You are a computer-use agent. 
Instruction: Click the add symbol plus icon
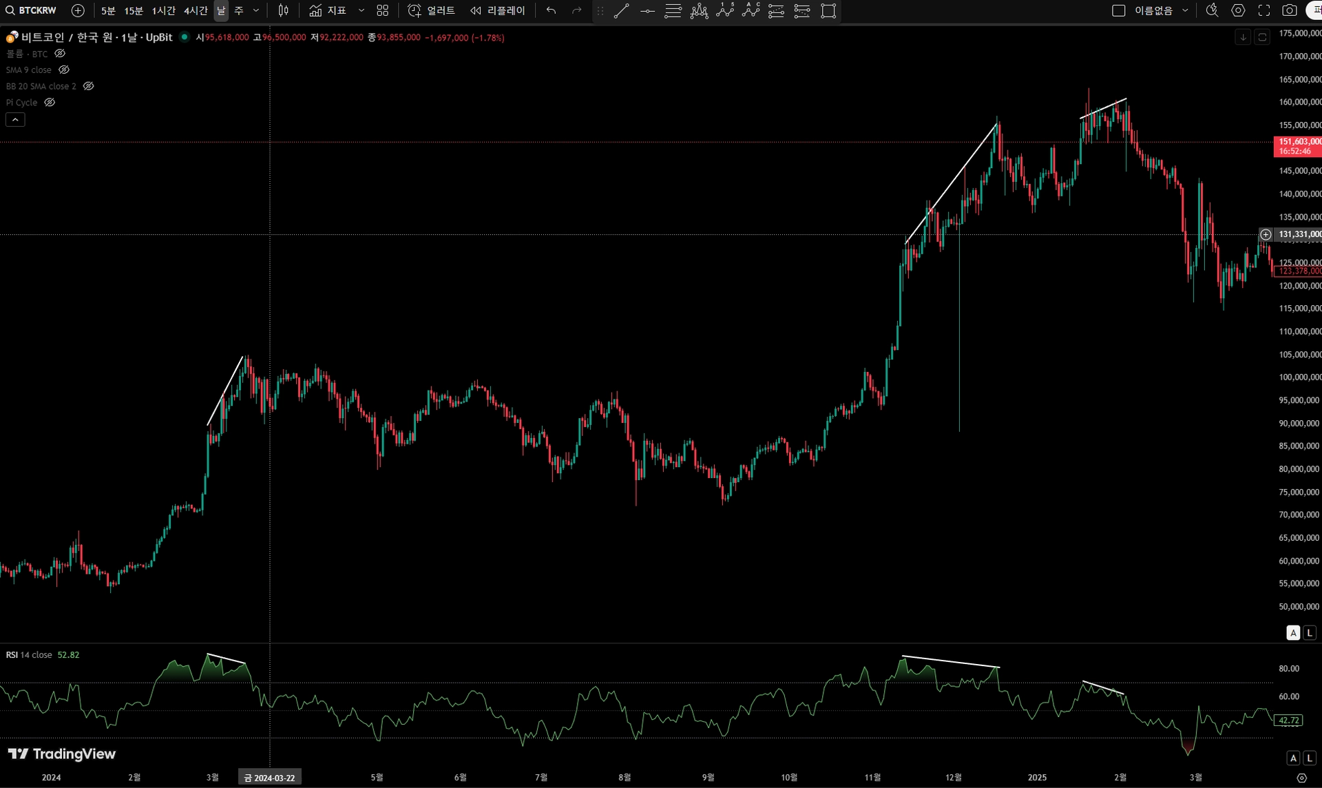pos(78,10)
